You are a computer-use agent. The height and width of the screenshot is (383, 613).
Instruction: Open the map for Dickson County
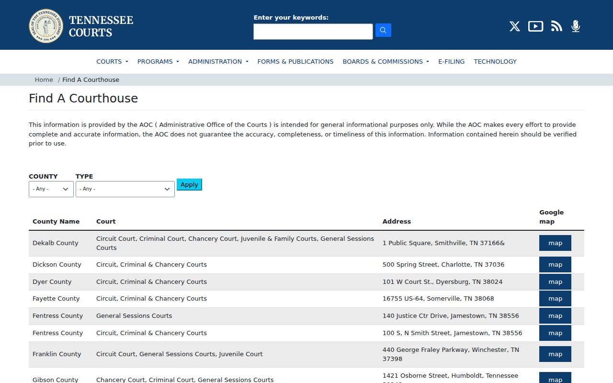point(555,264)
